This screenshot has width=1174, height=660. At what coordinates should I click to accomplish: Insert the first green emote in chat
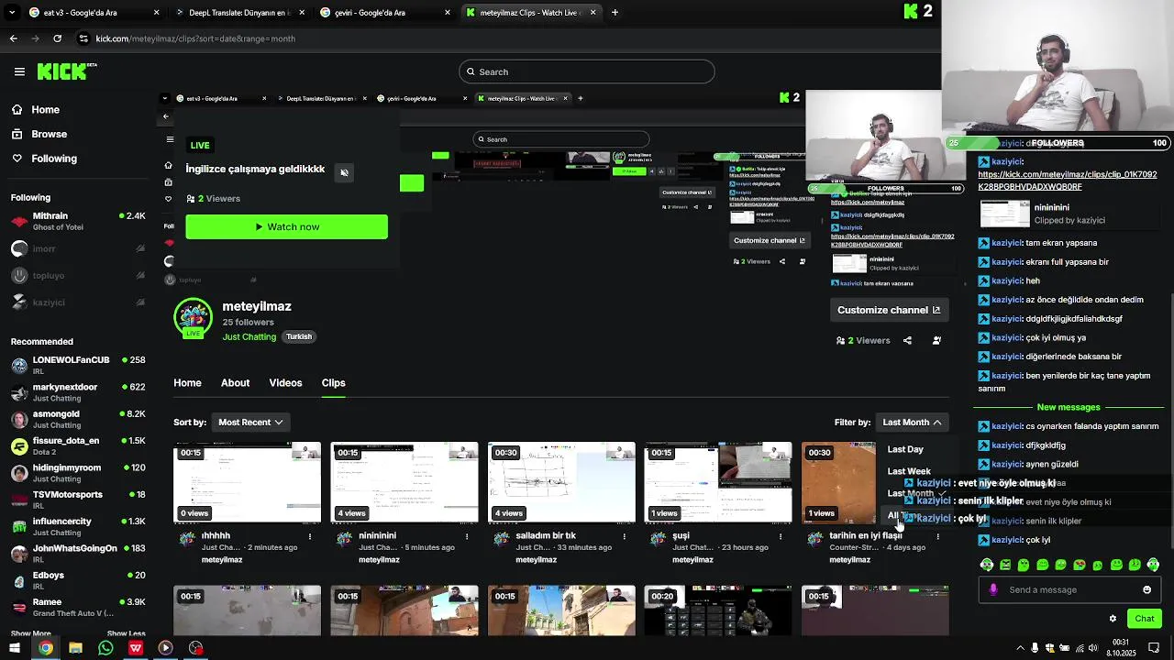coord(987,565)
